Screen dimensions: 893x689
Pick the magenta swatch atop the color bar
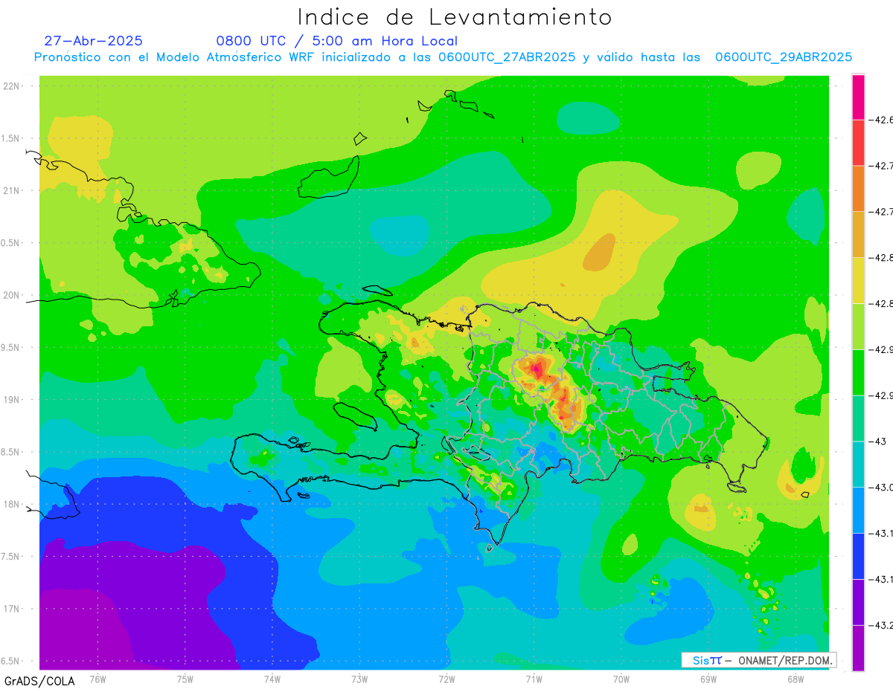tap(858, 97)
